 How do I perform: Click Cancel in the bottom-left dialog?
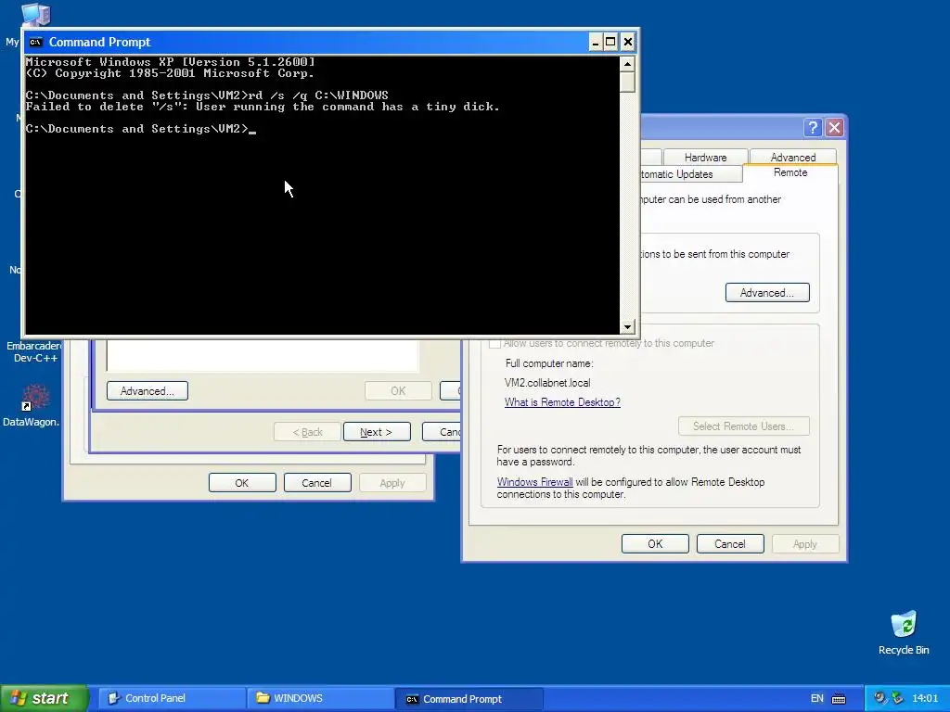[317, 482]
